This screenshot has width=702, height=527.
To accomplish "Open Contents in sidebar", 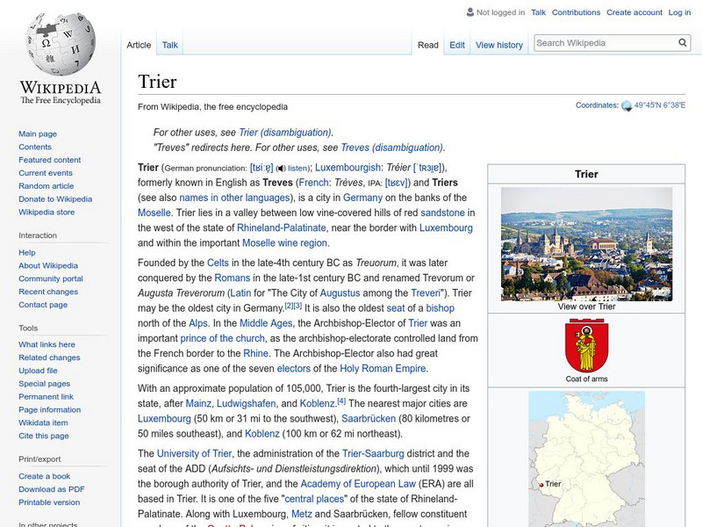I will (x=35, y=147).
